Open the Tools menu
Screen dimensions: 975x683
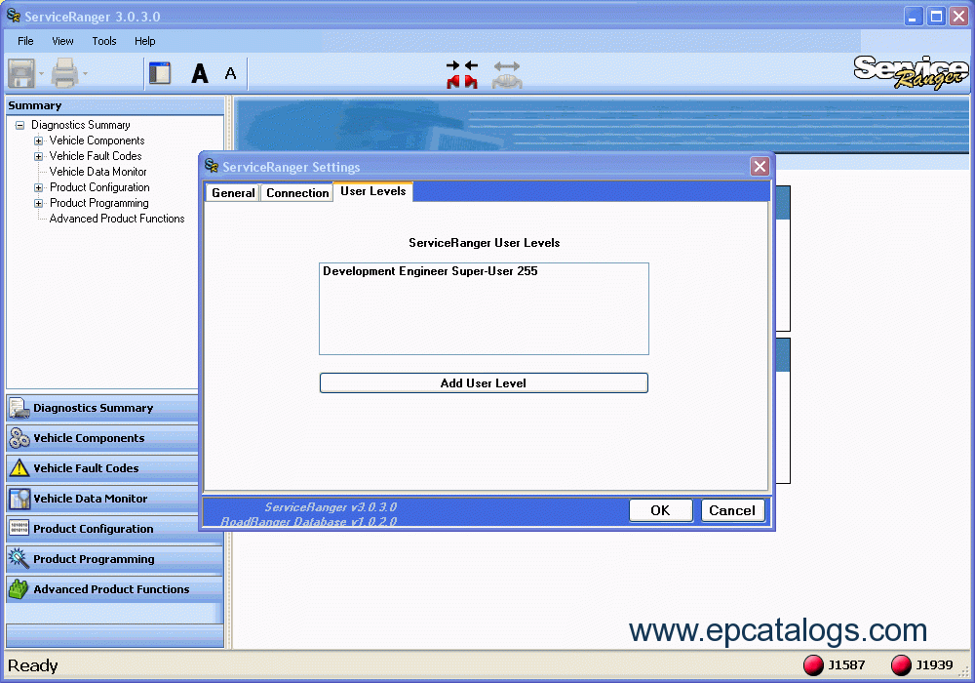104,41
